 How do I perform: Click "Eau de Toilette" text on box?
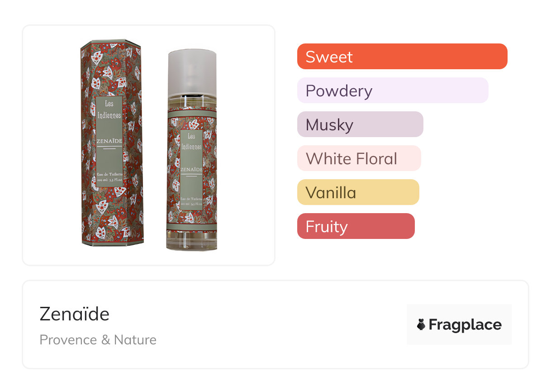(109, 174)
